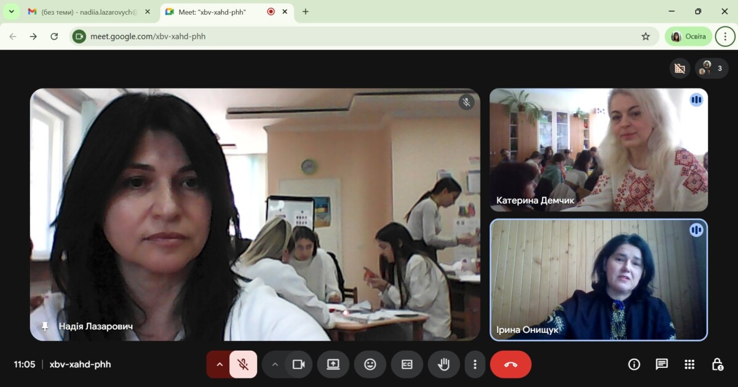
Task: Toggle closed captions on
Action: [407, 364]
